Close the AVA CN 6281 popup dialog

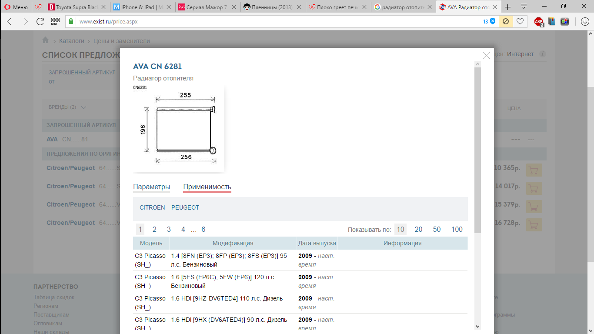486,55
